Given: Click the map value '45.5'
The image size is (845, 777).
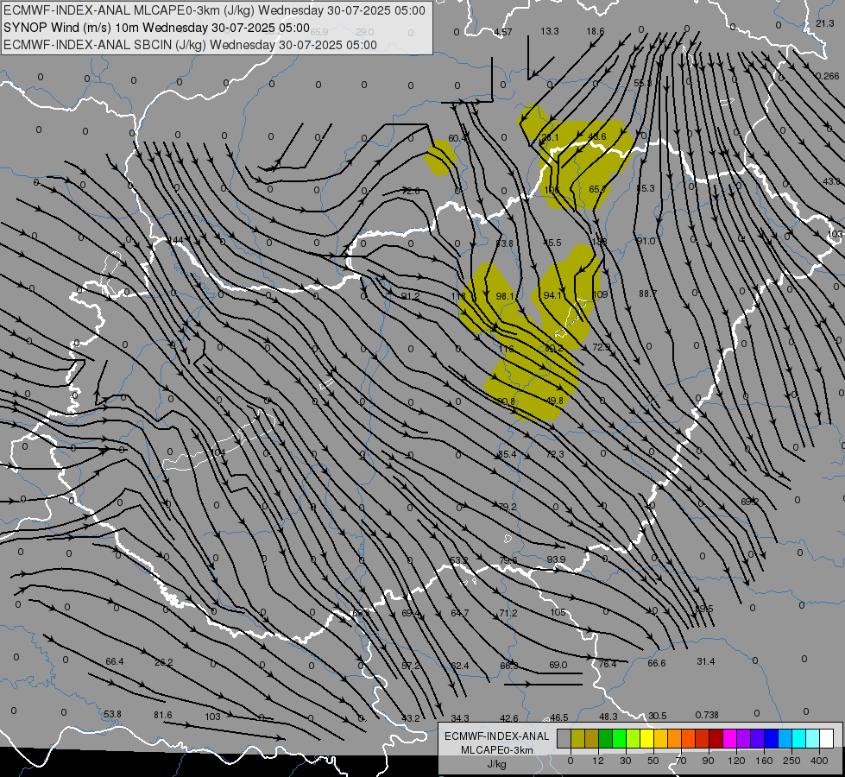Looking at the screenshot, I should 552,243.
